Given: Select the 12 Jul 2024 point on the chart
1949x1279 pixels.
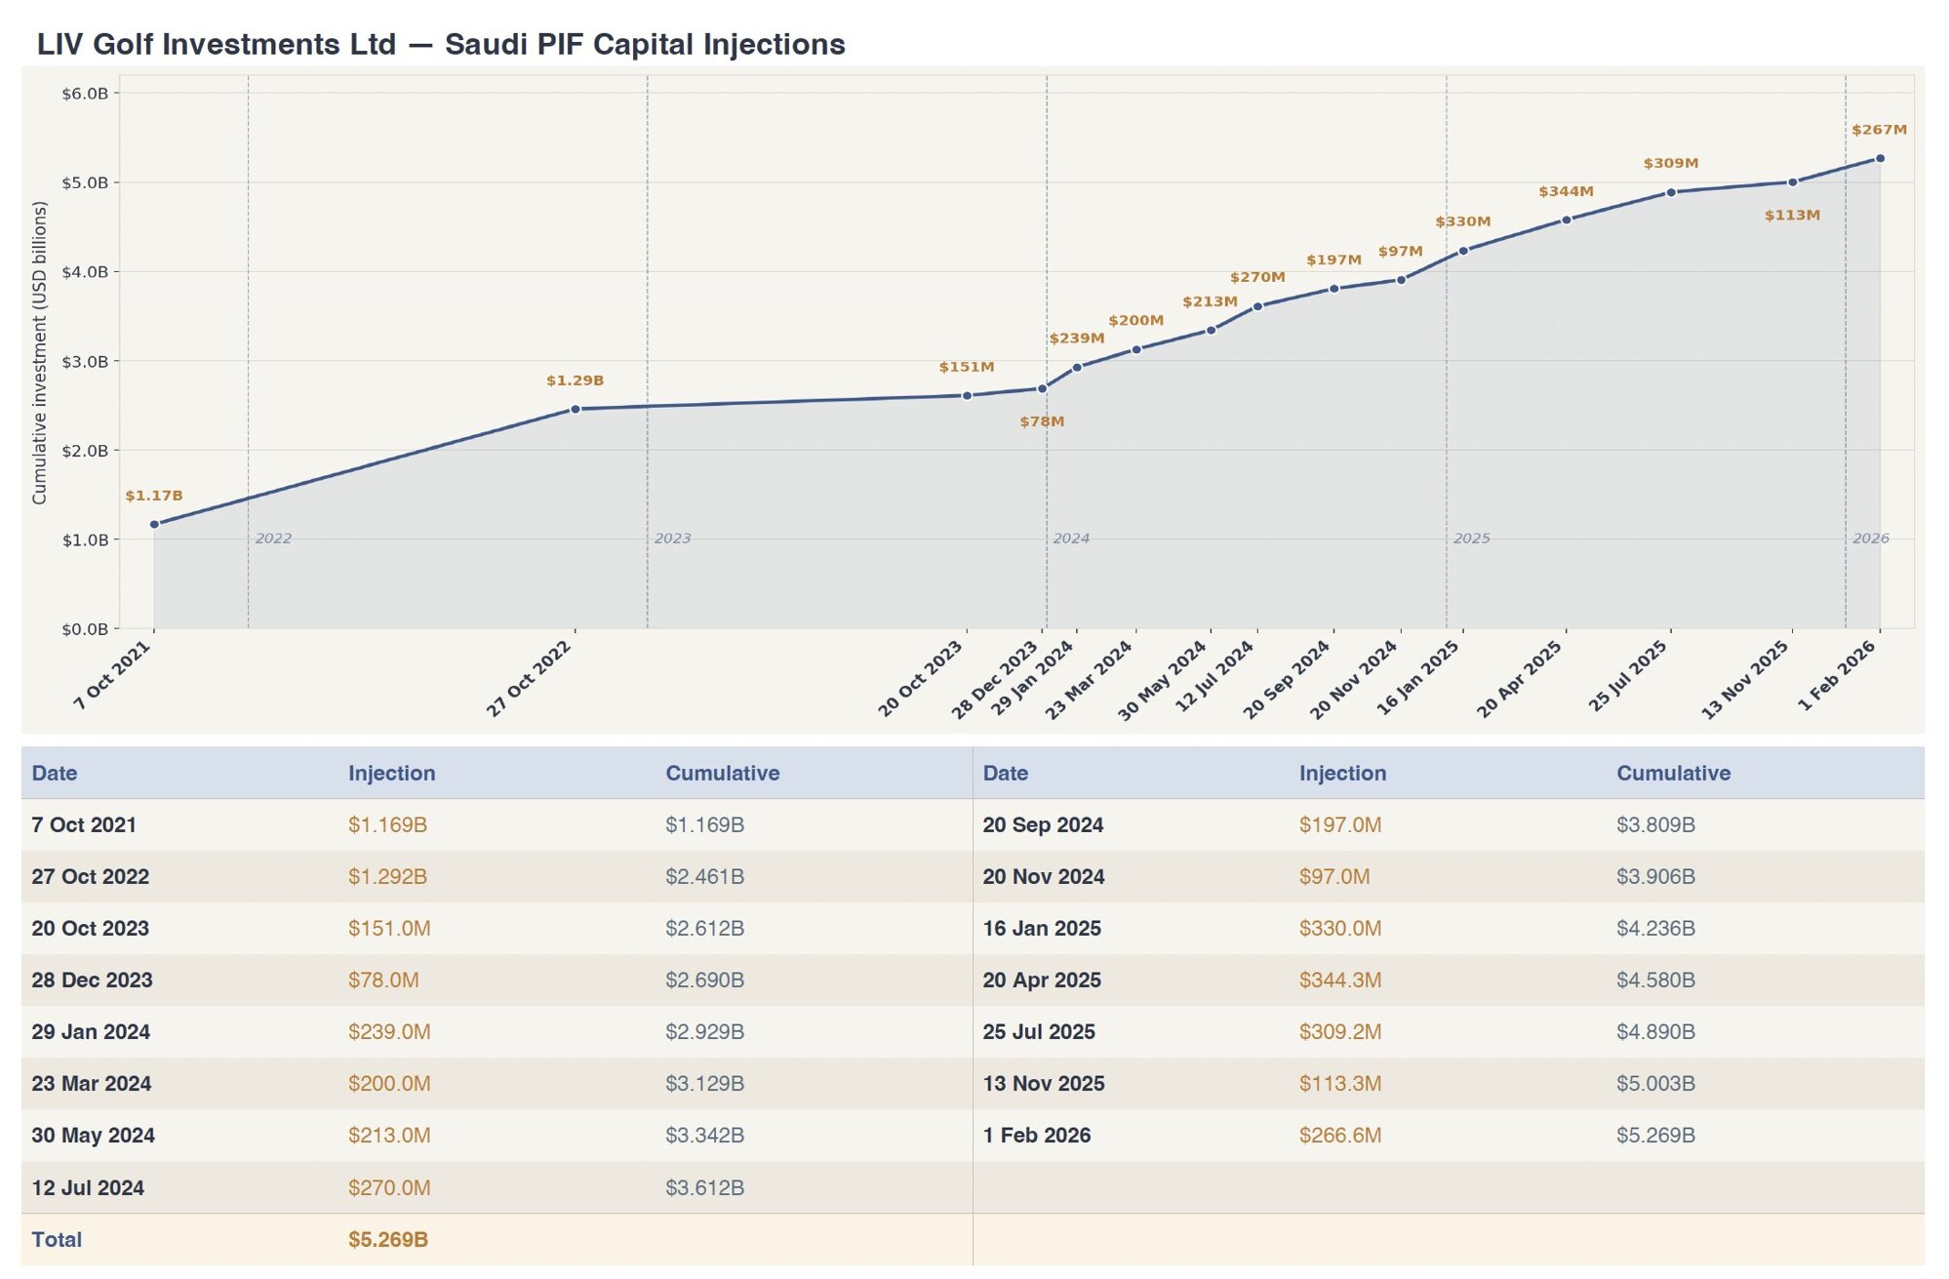Looking at the screenshot, I should 1257,306.
